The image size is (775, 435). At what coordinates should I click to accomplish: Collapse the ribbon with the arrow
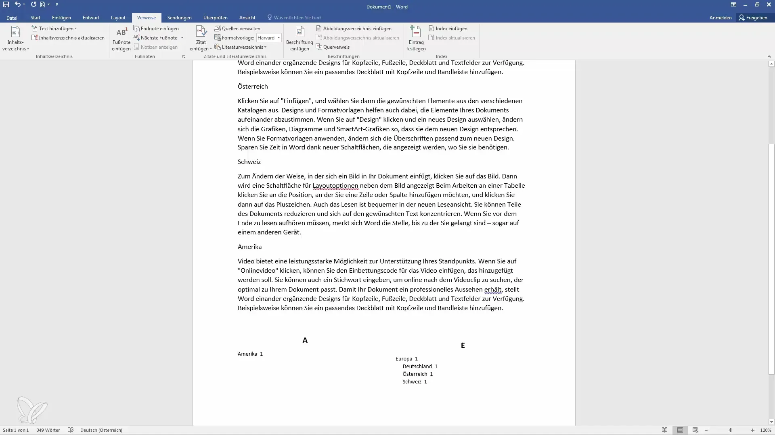[769, 57]
